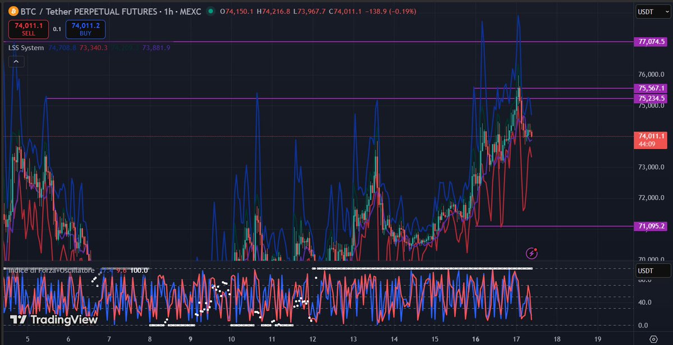Click the LSS System value 73,340.3
This screenshot has height=345, width=673.
click(x=94, y=48)
